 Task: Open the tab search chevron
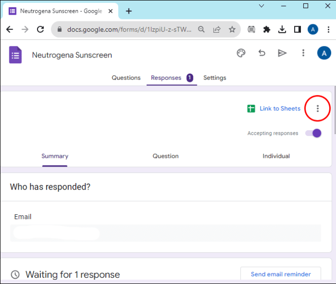pyautogui.click(x=261, y=6)
